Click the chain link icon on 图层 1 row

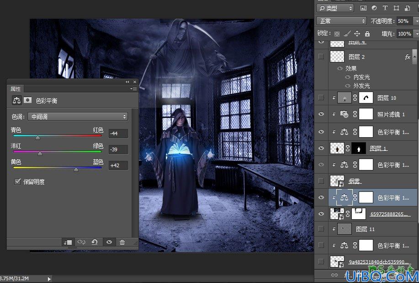tap(348, 148)
